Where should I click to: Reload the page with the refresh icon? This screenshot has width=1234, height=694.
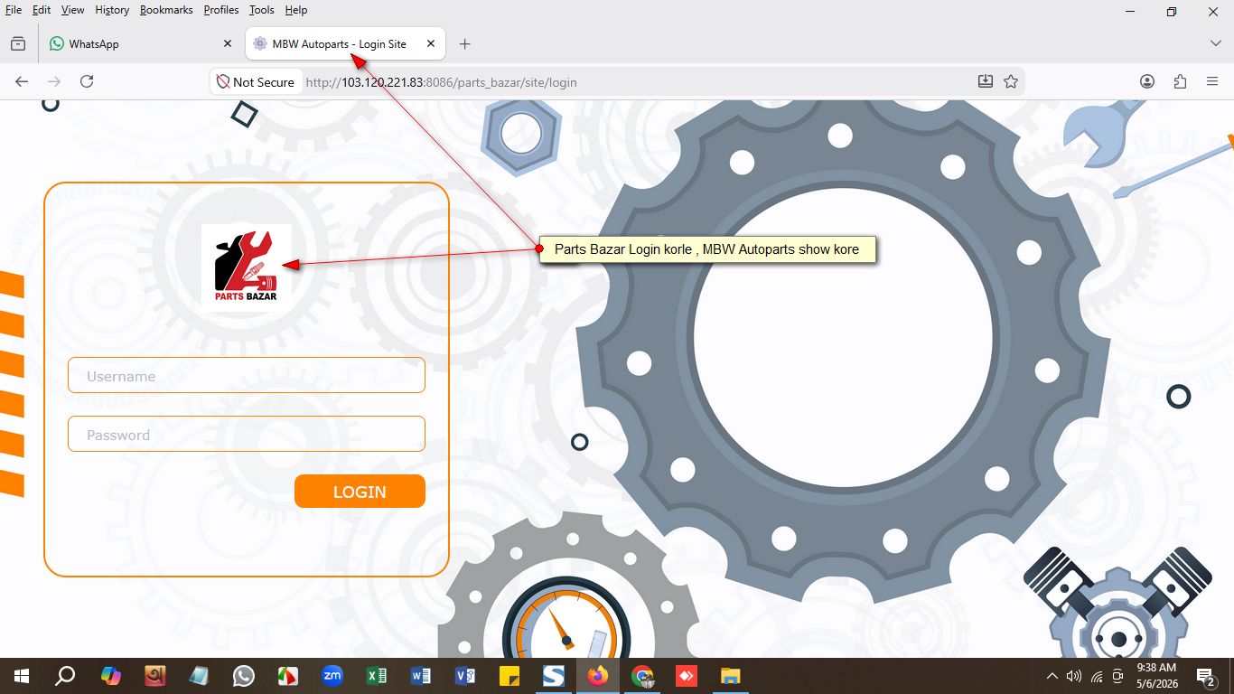coord(87,81)
